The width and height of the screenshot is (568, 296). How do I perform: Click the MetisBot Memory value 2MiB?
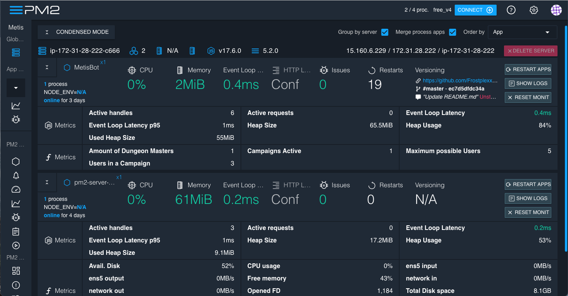(x=190, y=84)
